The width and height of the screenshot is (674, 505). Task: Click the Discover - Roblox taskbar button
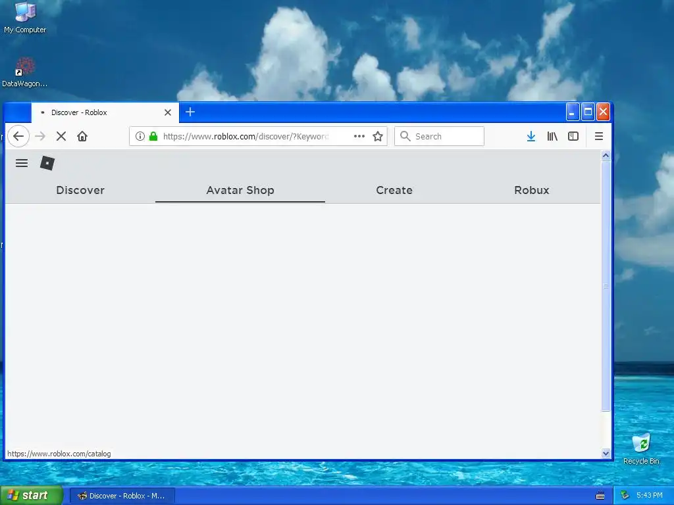point(122,496)
